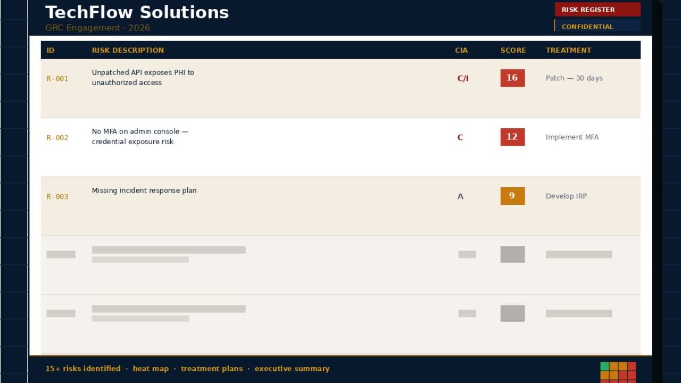This screenshot has height=383, width=681.
Task: Click risk ID R-003
Action: point(57,197)
